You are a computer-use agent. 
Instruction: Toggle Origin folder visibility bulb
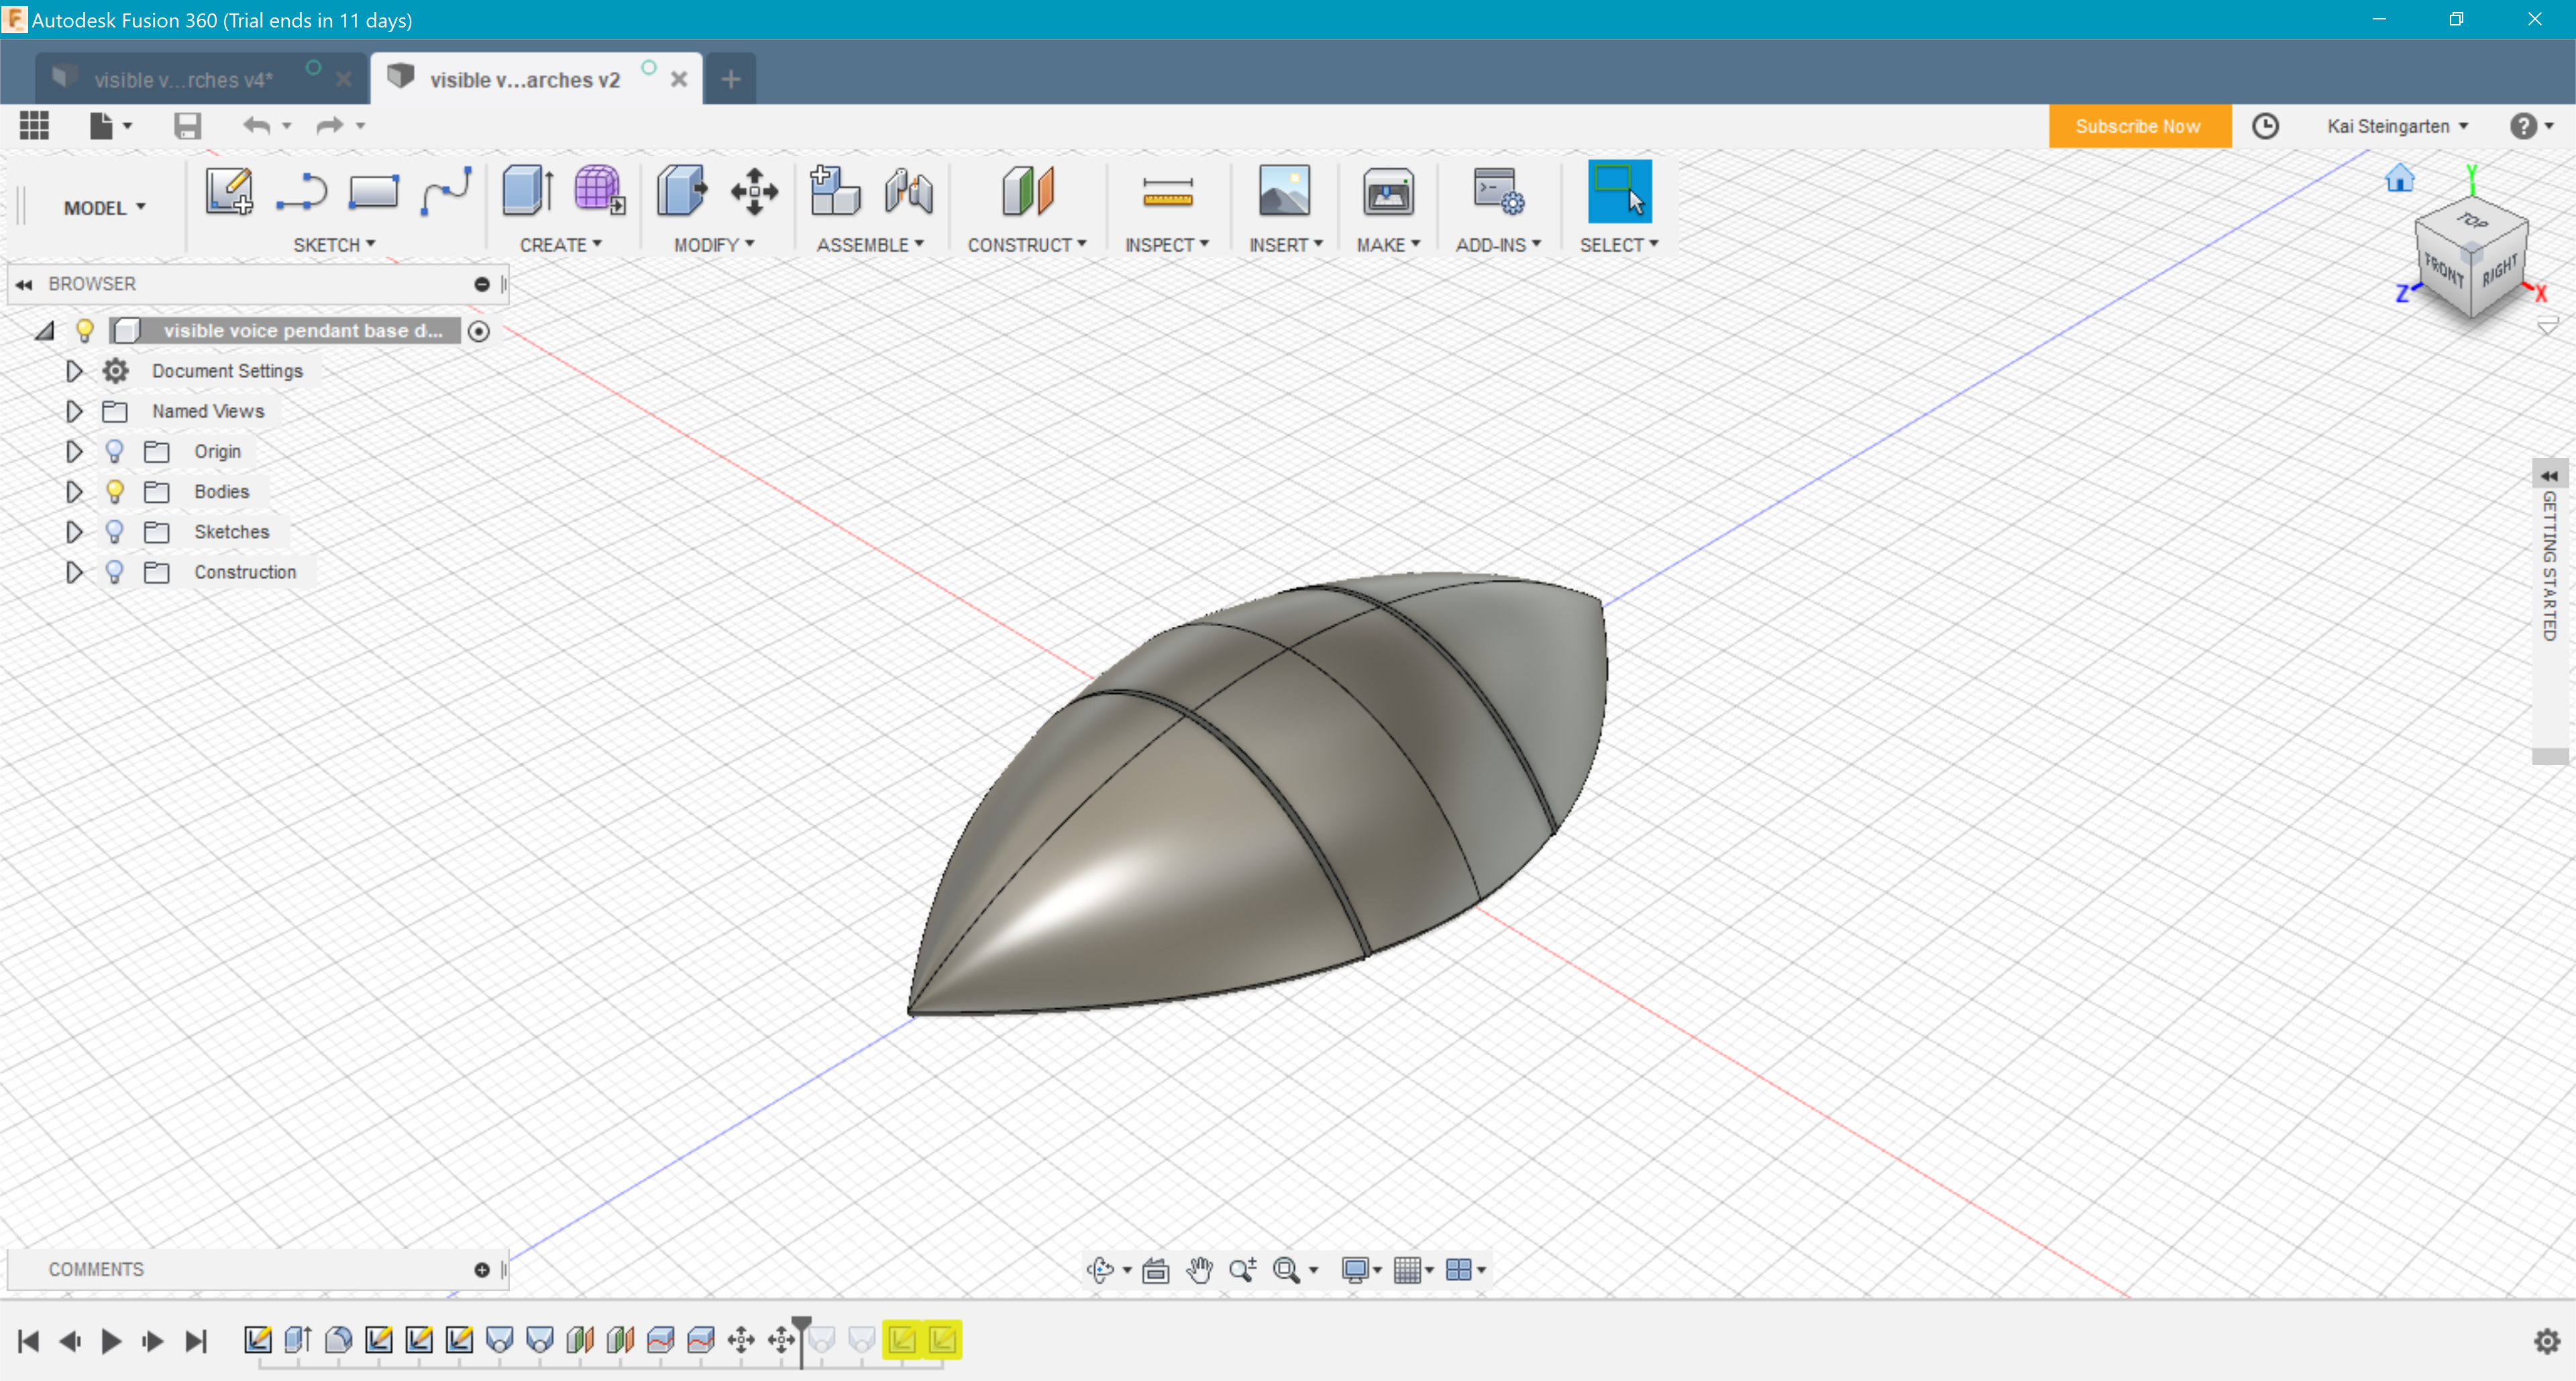click(x=114, y=452)
